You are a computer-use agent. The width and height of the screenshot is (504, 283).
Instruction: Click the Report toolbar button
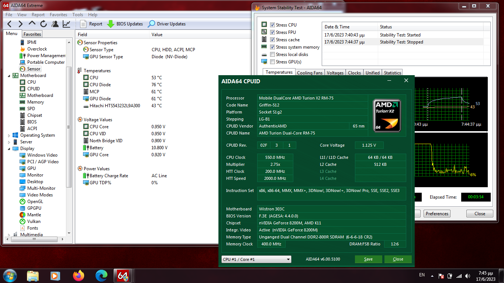(91, 24)
